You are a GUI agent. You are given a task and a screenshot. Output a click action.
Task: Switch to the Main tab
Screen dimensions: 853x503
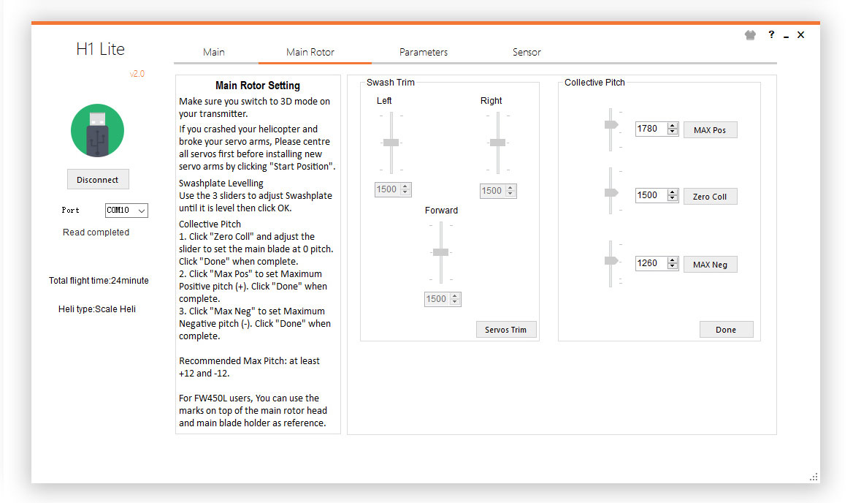point(214,52)
